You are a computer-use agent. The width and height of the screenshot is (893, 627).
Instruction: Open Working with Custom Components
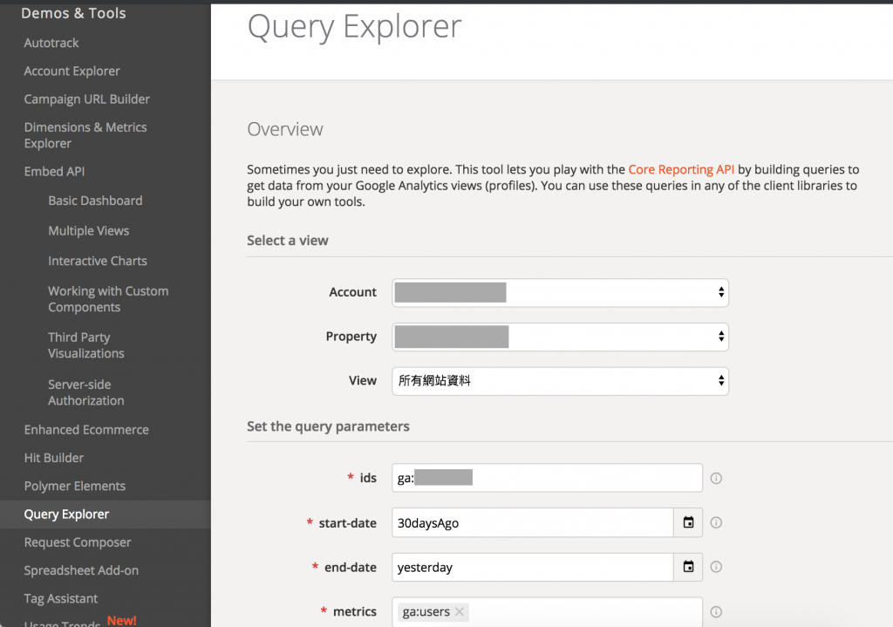point(108,299)
